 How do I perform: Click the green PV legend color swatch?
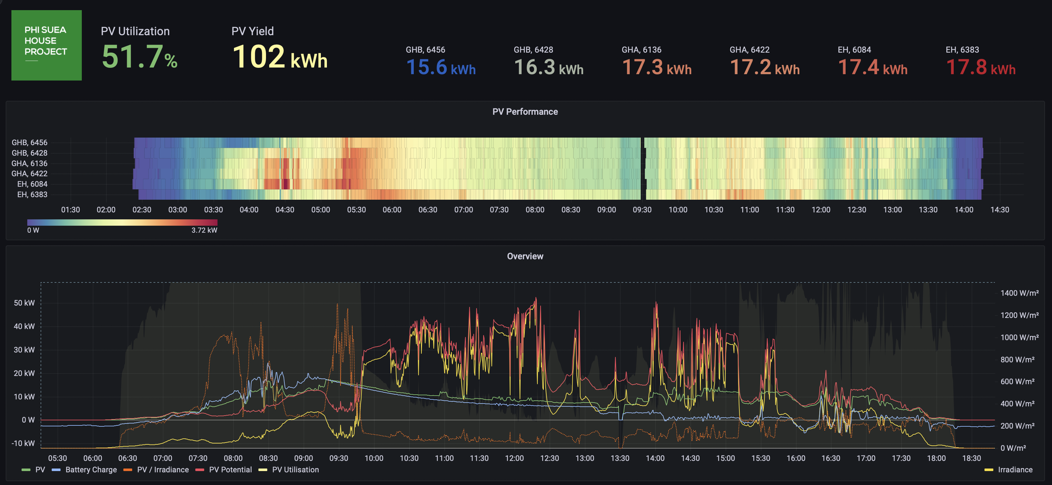point(26,470)
